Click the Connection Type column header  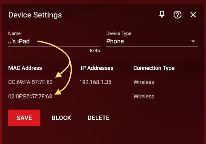tap(154, 68)
